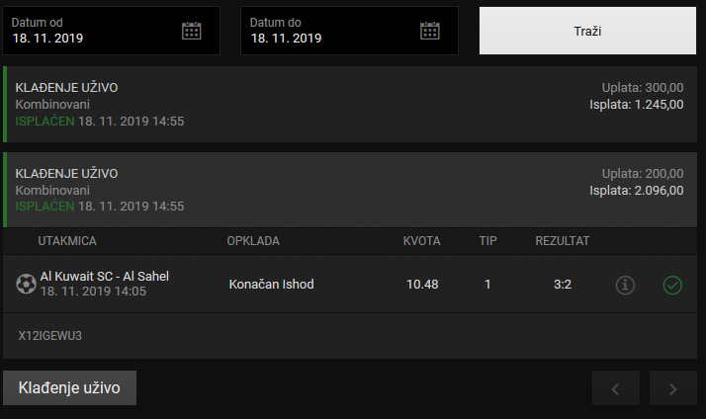Viewport: 706px width, 419px height.
Task: Expand the ticket with Isplata 1.245,00
Action: 350,104
